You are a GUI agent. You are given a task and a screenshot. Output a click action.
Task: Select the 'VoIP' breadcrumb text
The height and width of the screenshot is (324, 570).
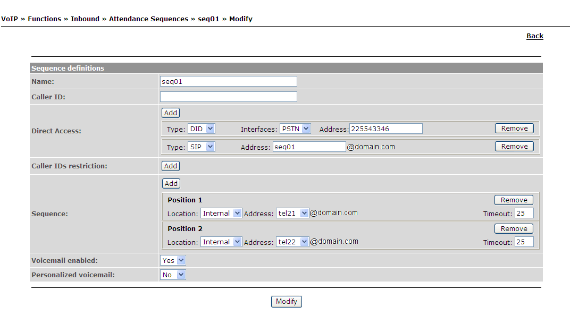pos(10,19)
